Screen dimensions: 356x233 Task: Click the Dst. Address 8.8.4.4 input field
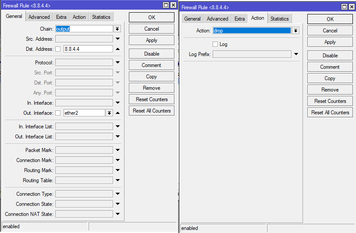(x=88, y=49)
